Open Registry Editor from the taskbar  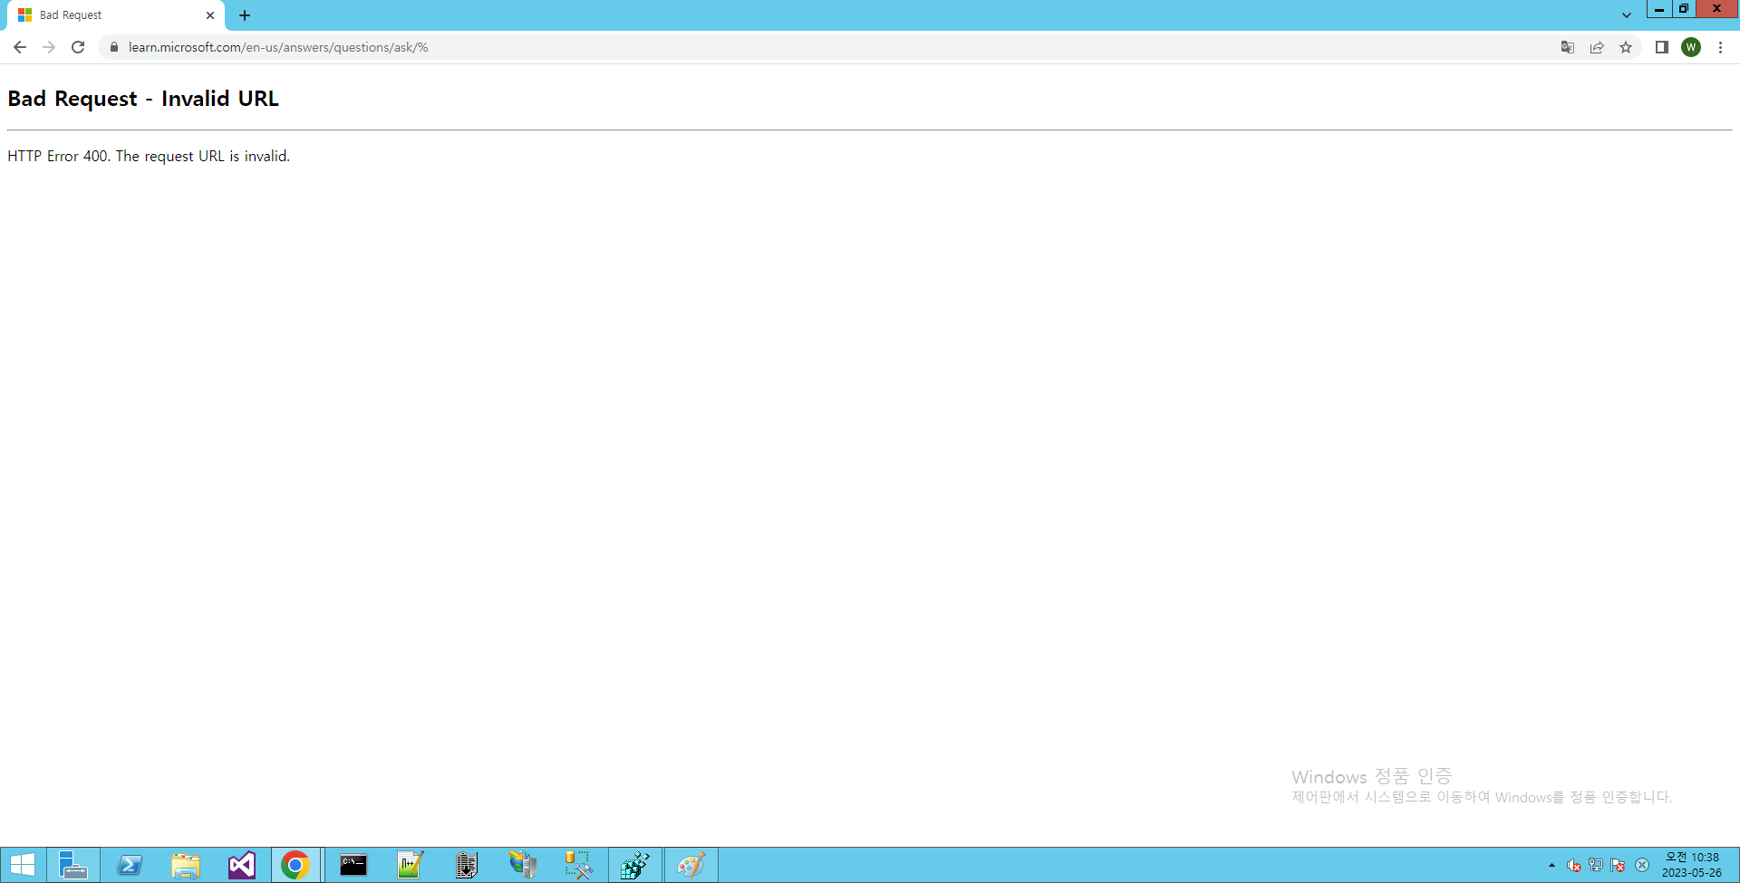(634, 864)
